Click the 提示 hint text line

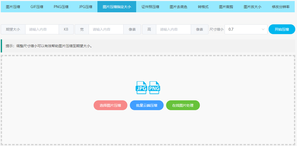(49, 46)
